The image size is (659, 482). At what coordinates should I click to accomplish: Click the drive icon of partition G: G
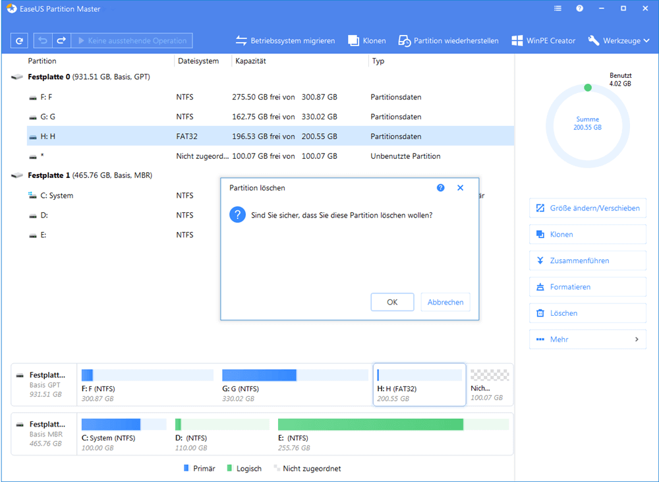[33, 117]
